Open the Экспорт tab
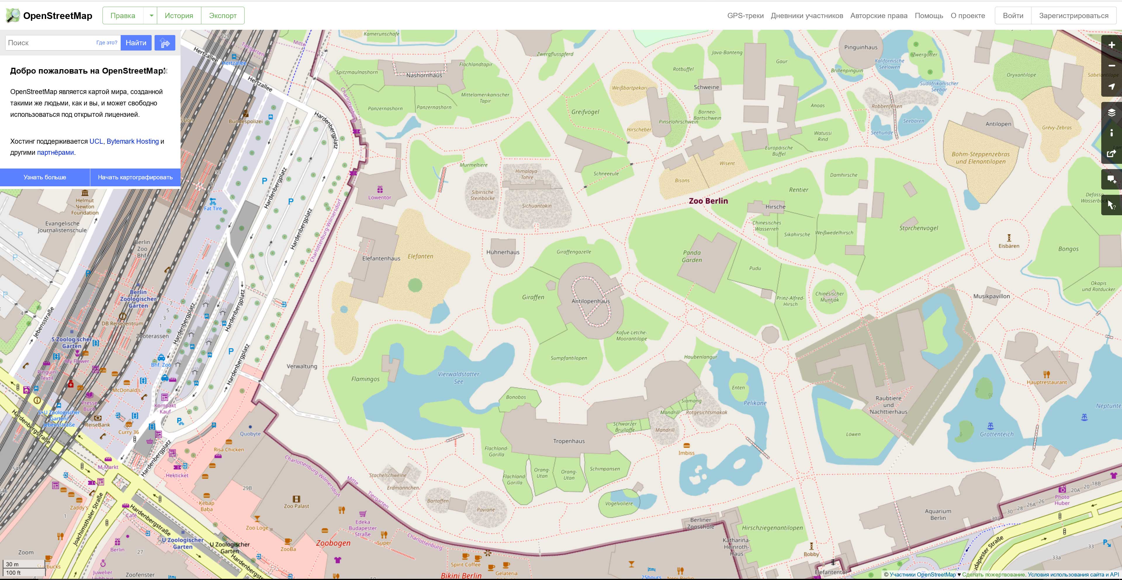The height and width of the screenshot is (580, 1122). [223, 16]
